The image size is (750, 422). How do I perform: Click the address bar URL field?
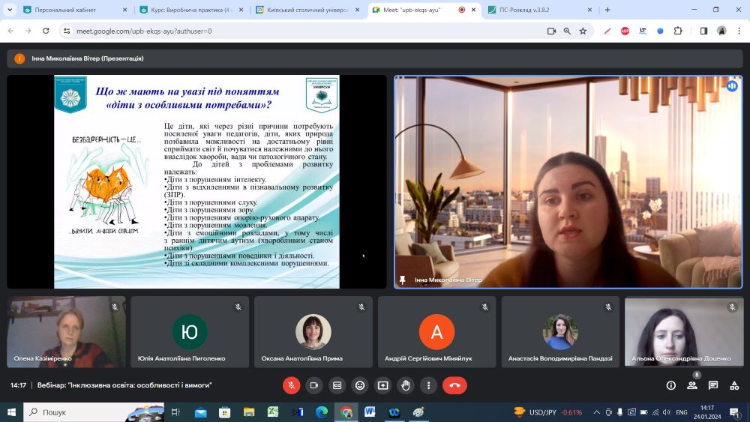(x=306, y=31)
